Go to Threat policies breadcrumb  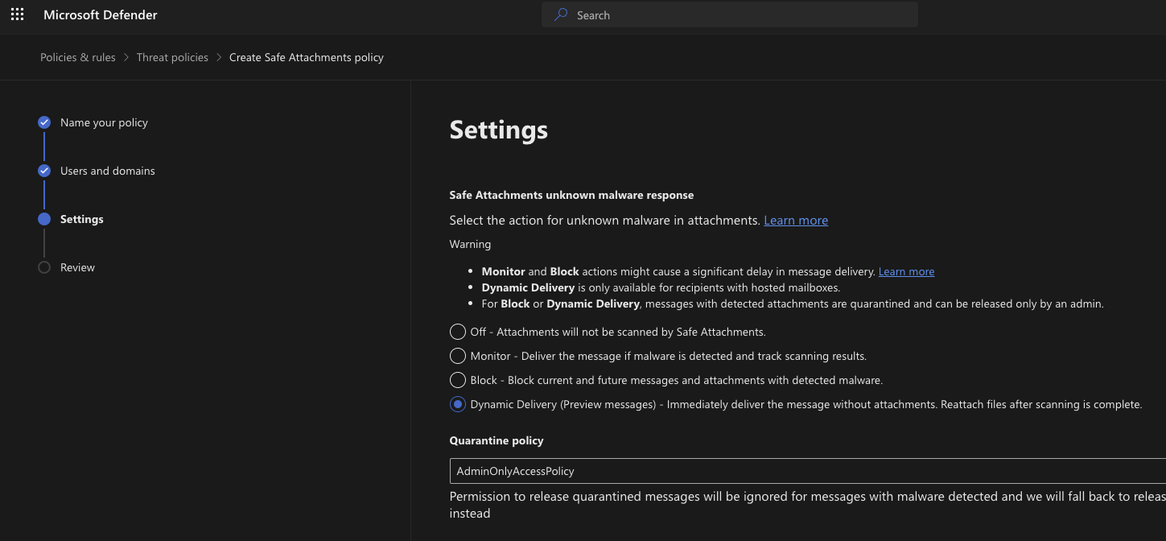pos(172,57)
